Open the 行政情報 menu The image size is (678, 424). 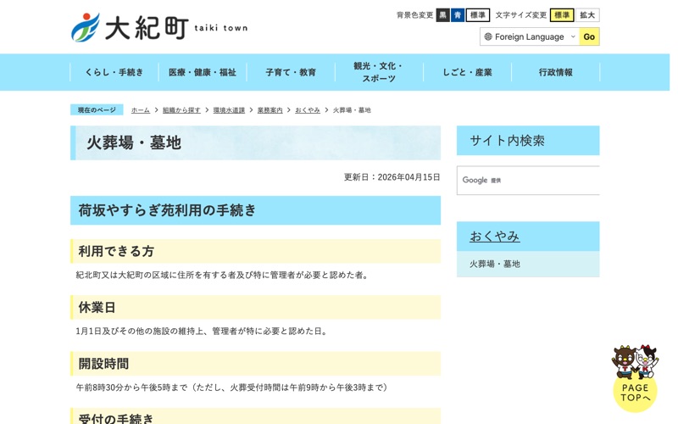(x=556, y=72)
